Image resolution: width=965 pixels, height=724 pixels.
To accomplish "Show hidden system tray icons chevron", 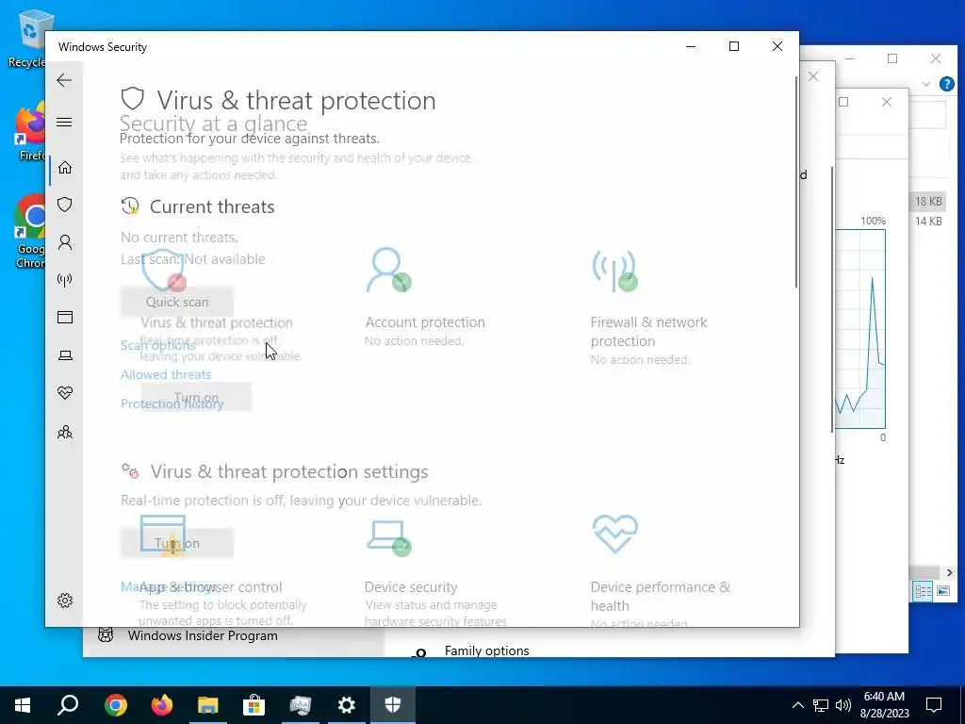I will (x=797, y=705).
